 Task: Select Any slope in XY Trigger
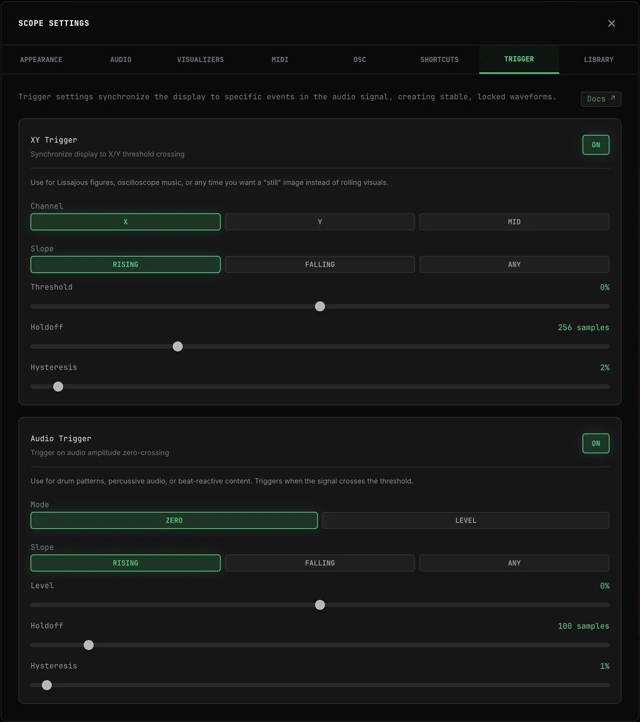[514, 264]
